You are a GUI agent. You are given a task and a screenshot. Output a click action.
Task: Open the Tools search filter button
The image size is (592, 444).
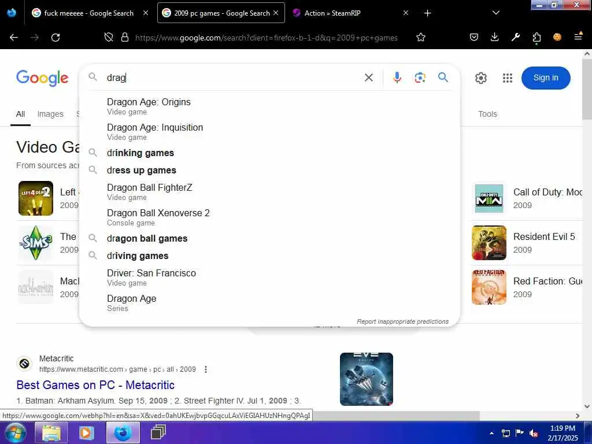487,114
